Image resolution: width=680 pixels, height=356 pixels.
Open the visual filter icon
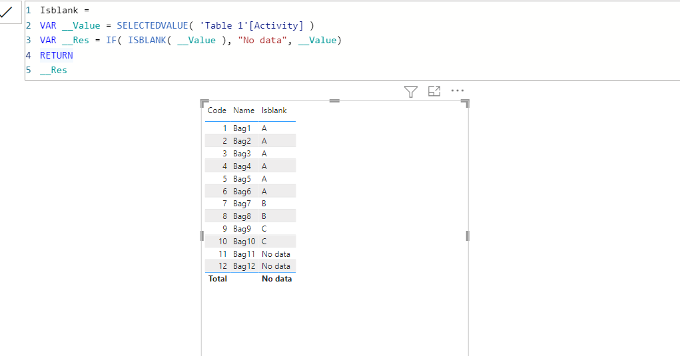[x=411, y=91]
